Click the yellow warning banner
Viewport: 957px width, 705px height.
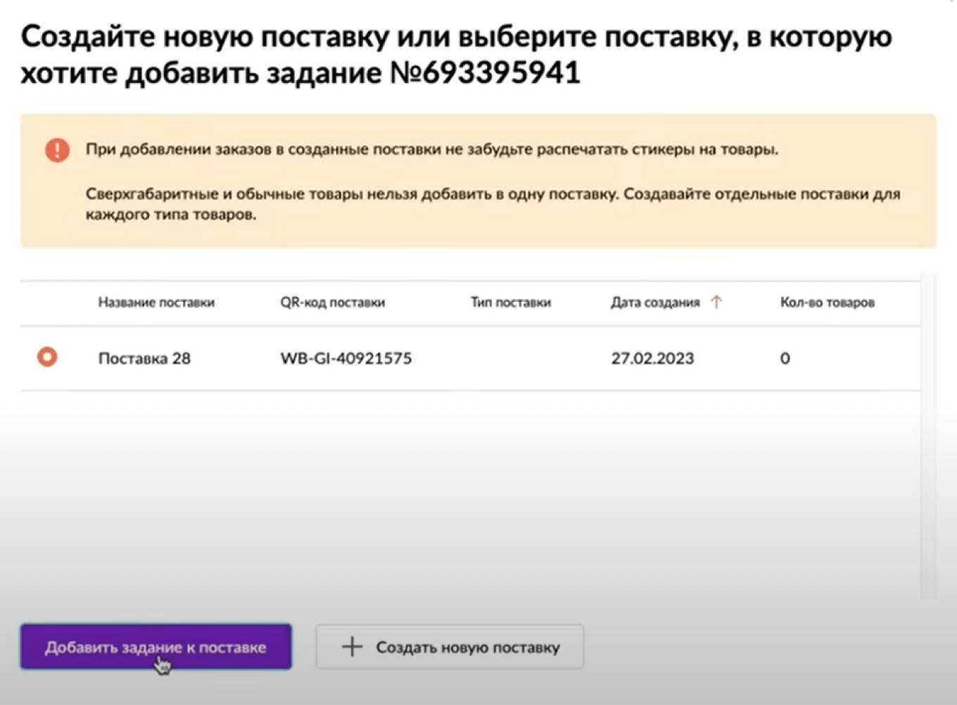point(479,179)
